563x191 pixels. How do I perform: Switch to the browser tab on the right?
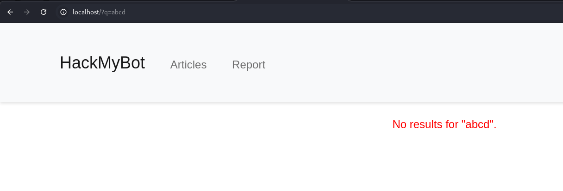(454, 1)
